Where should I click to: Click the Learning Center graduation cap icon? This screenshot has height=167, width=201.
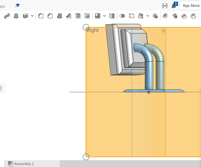[18, 5]
